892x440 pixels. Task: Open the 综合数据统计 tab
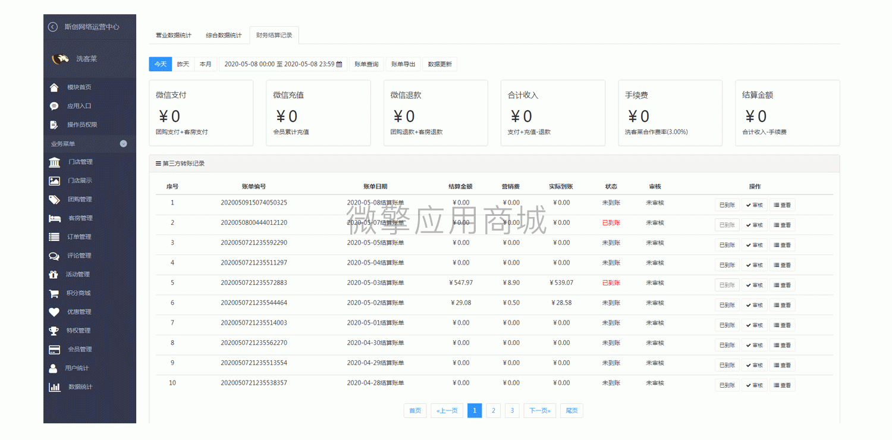[x=224, y=36]
